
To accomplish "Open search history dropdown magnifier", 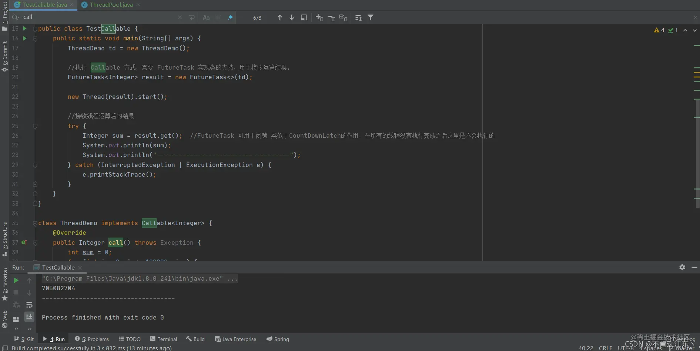I will pyautogui.click(x=16, y=17).
